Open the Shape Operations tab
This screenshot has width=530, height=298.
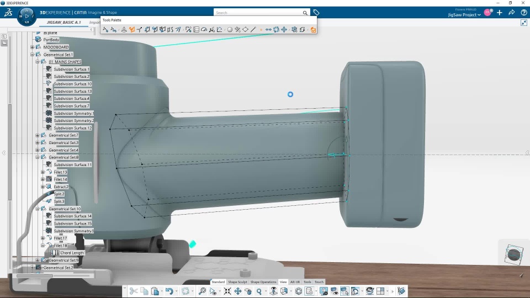(263, 282)
